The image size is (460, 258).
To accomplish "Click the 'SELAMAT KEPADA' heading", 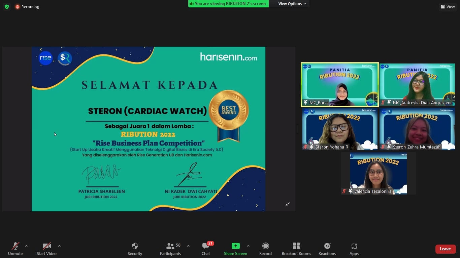I will (150, 85).
